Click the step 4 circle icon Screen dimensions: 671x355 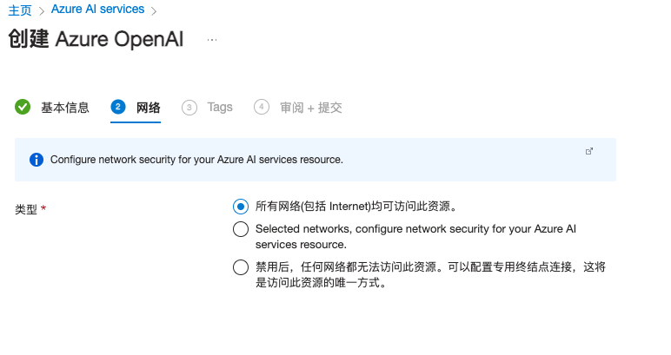(x=262, y=107)
